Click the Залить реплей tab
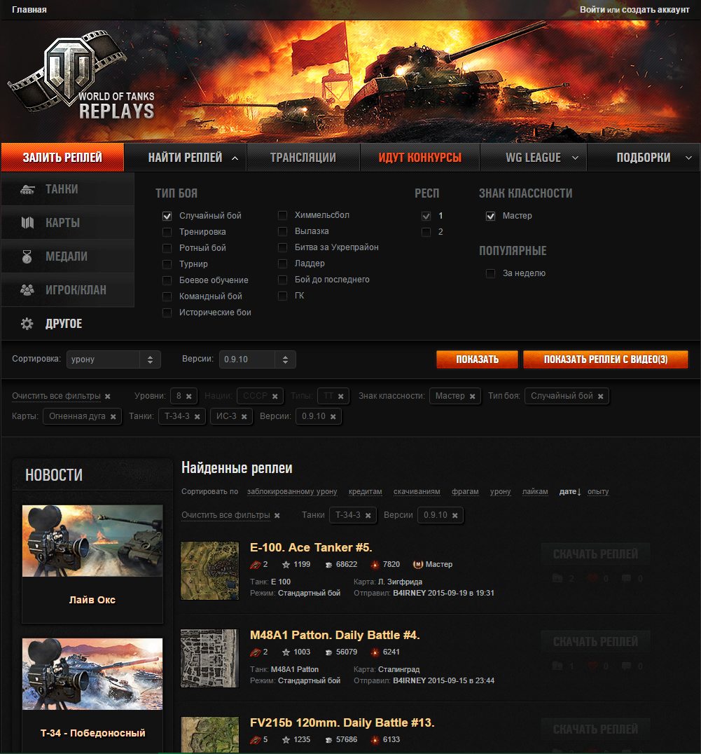 62,157
